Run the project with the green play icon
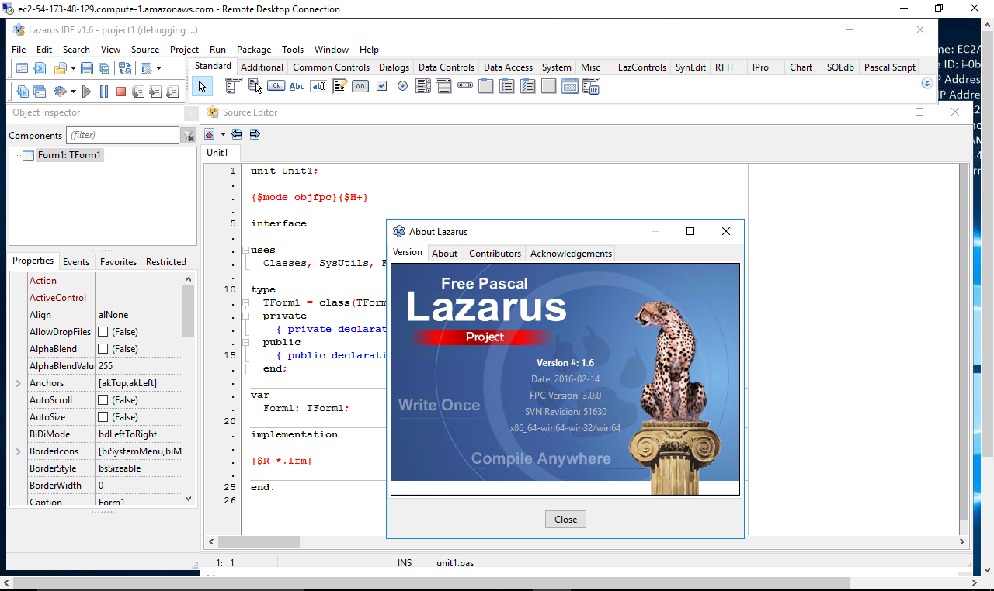The height and width of the screenshot is (591, 994). [87, 91]
